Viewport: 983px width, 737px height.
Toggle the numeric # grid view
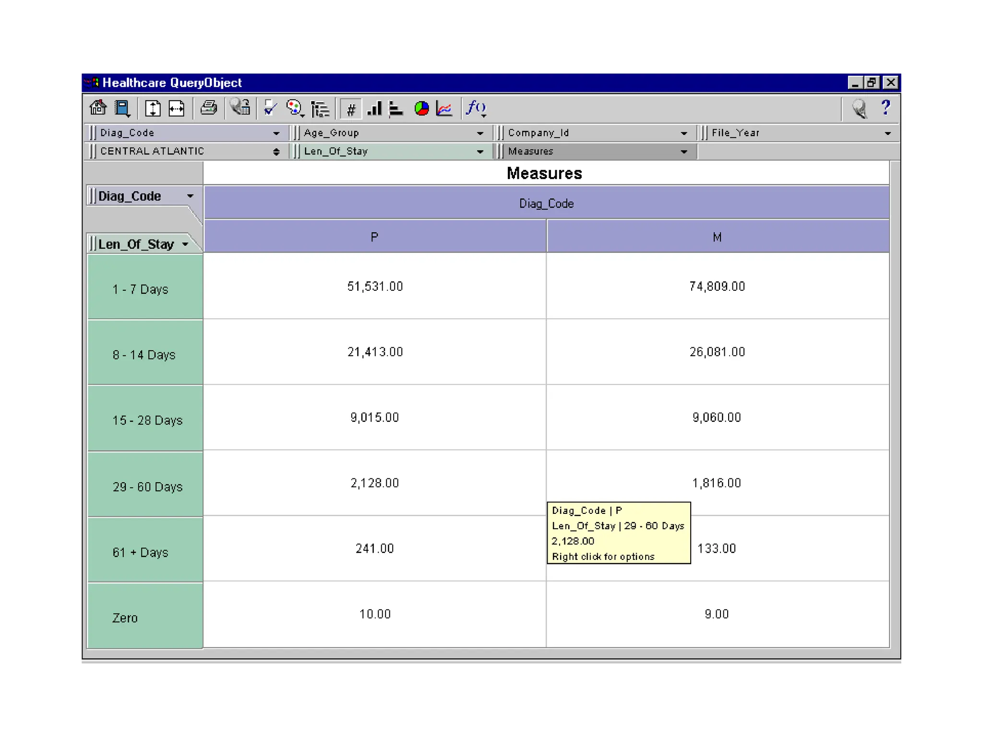click(x=351, y=109)
